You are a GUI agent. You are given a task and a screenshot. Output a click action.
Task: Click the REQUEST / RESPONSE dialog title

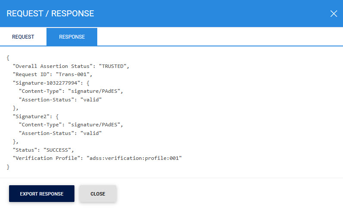50,13
